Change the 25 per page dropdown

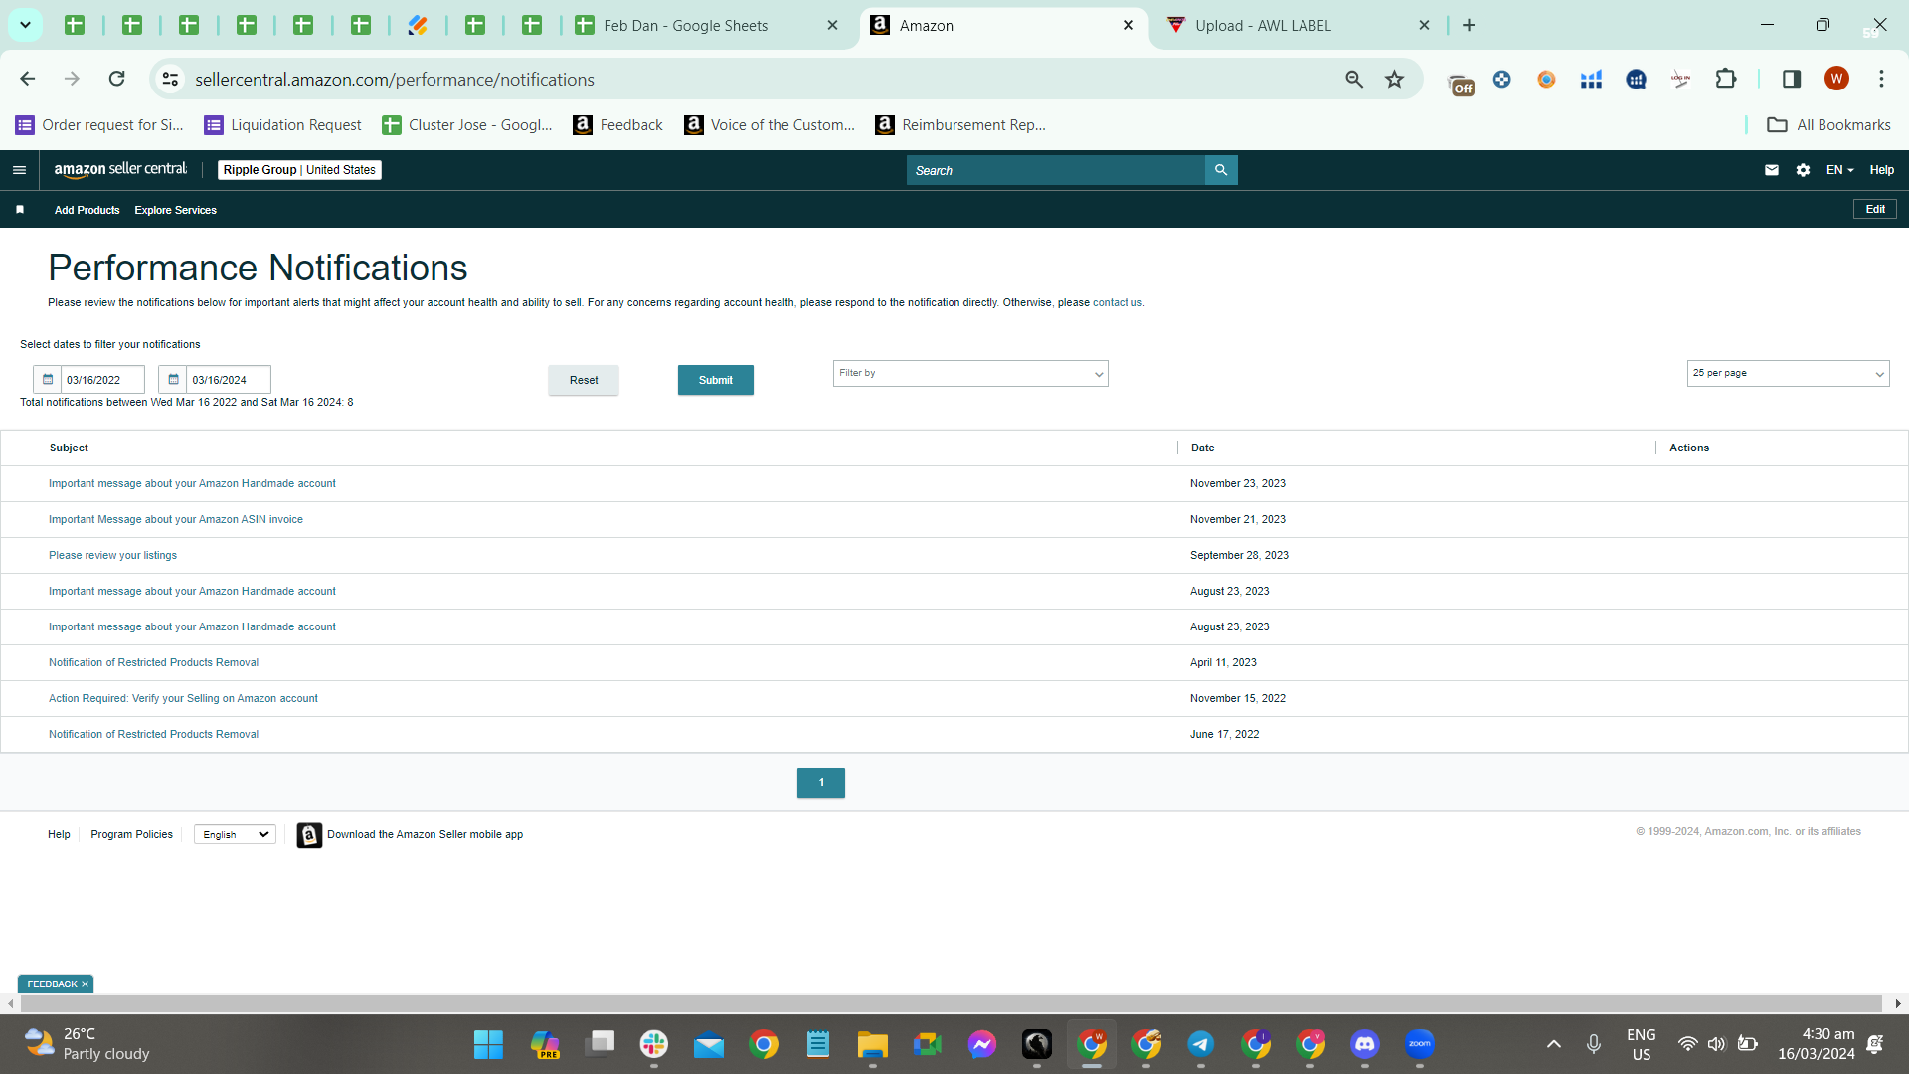tap(1788, 373)
